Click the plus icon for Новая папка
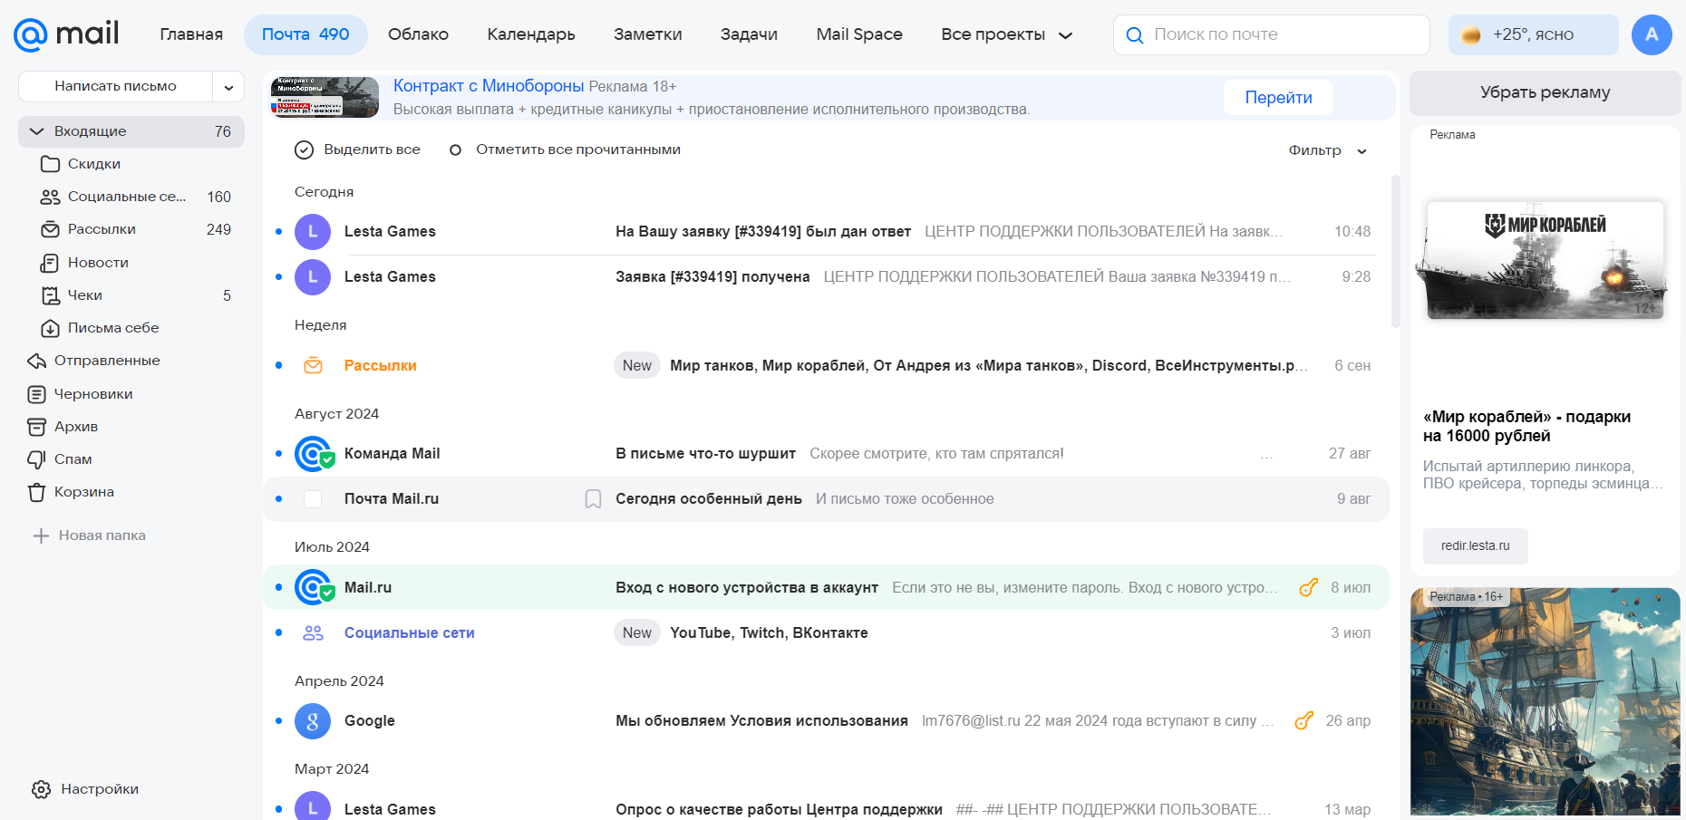The image size is (1686, 820). [41, 535]
